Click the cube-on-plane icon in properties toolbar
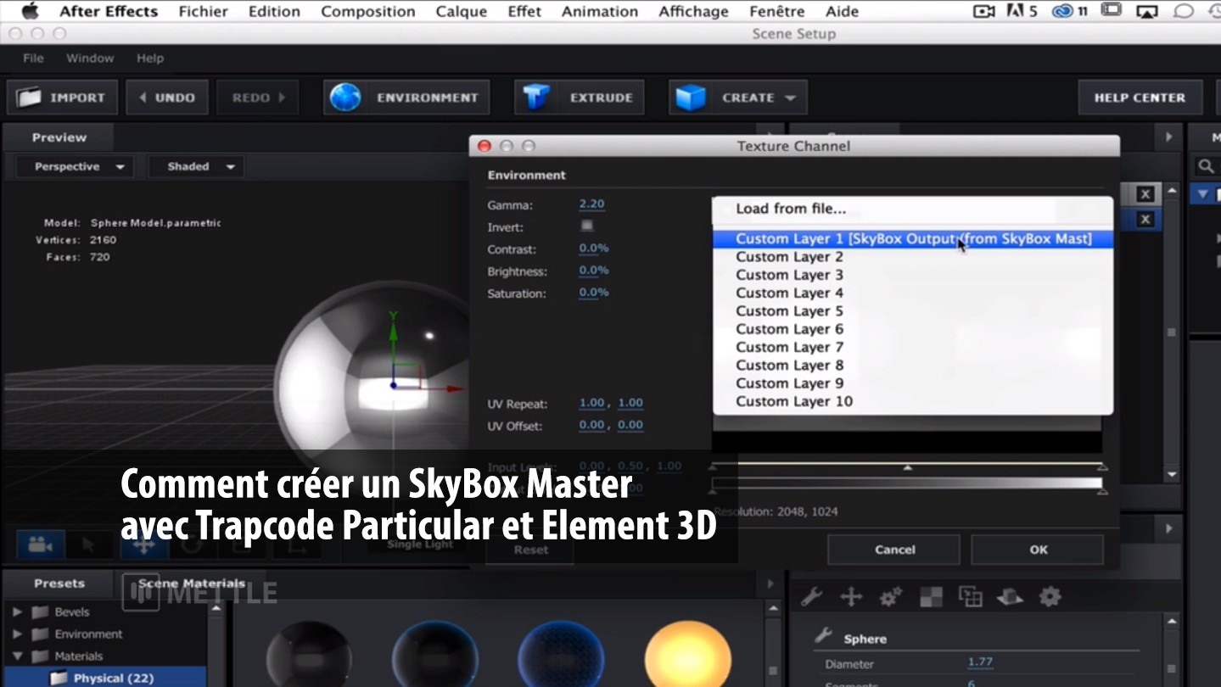 [1010, 597]
